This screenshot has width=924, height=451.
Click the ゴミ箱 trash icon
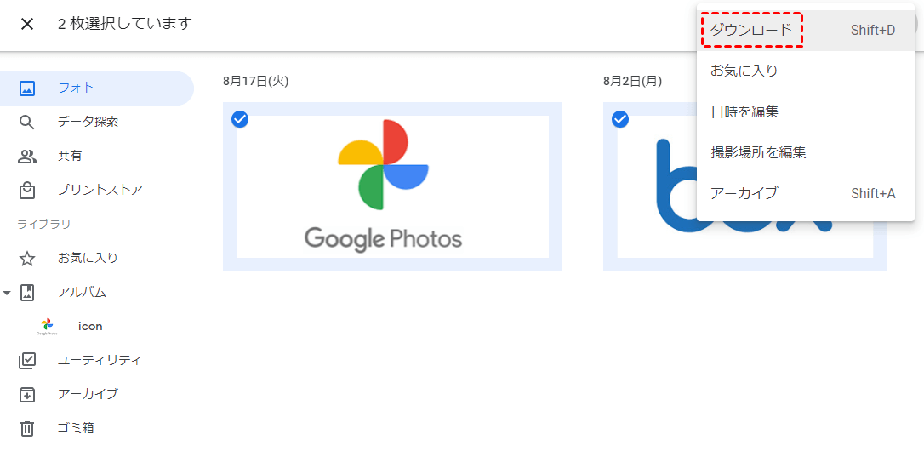[x=27, y=429]
